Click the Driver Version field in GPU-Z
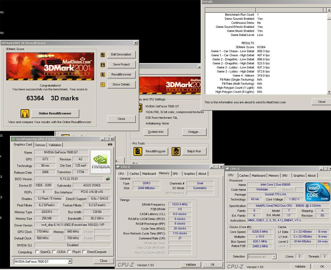This screenshot has height=270, width=331. [x=73, y=225]
